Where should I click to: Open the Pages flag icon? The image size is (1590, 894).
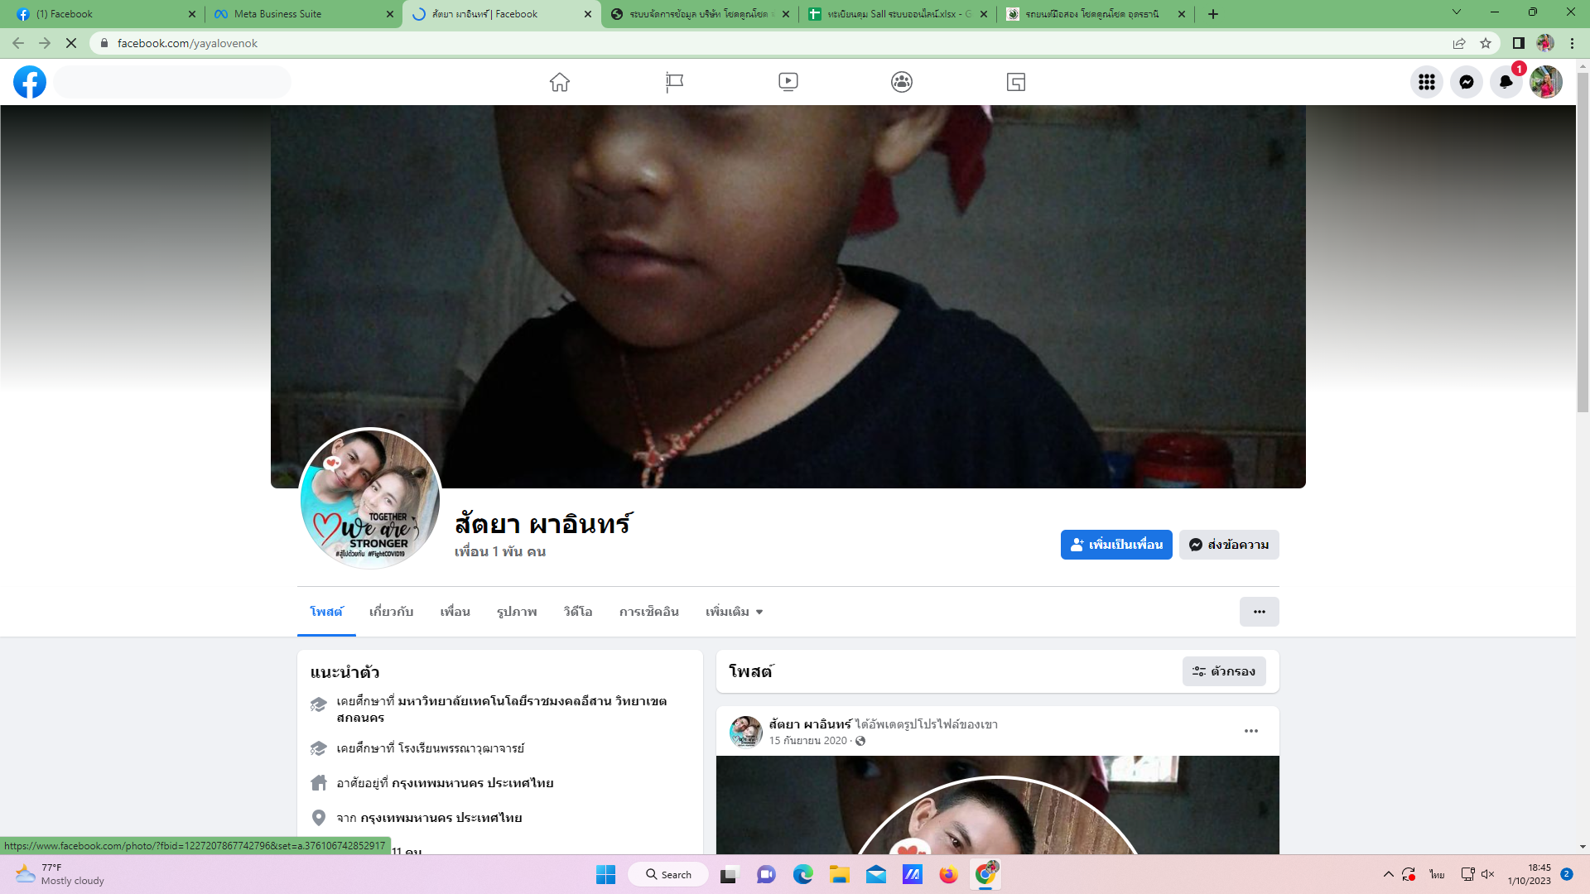click(674, 82)
